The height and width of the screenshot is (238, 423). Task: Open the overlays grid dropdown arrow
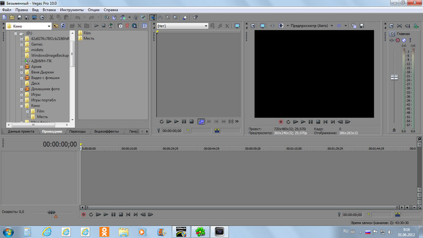[x=345, y=25]
